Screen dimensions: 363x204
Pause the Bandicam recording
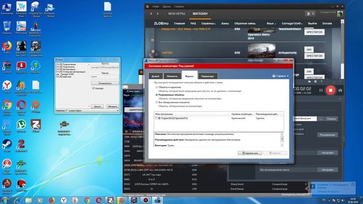pyautogui.click(x=320, y=90)
